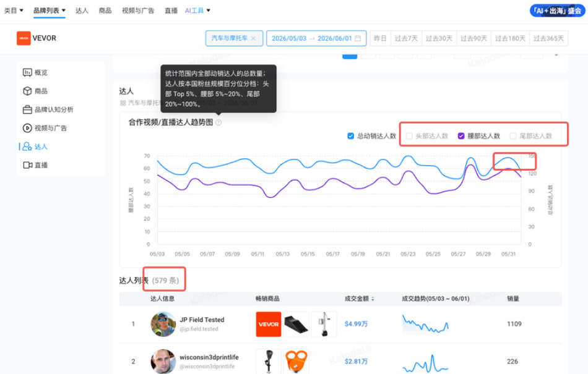Select the 过去30天 time range
Image resolution: width=588 pixels, height=374 pixels.
coord(439,38)
